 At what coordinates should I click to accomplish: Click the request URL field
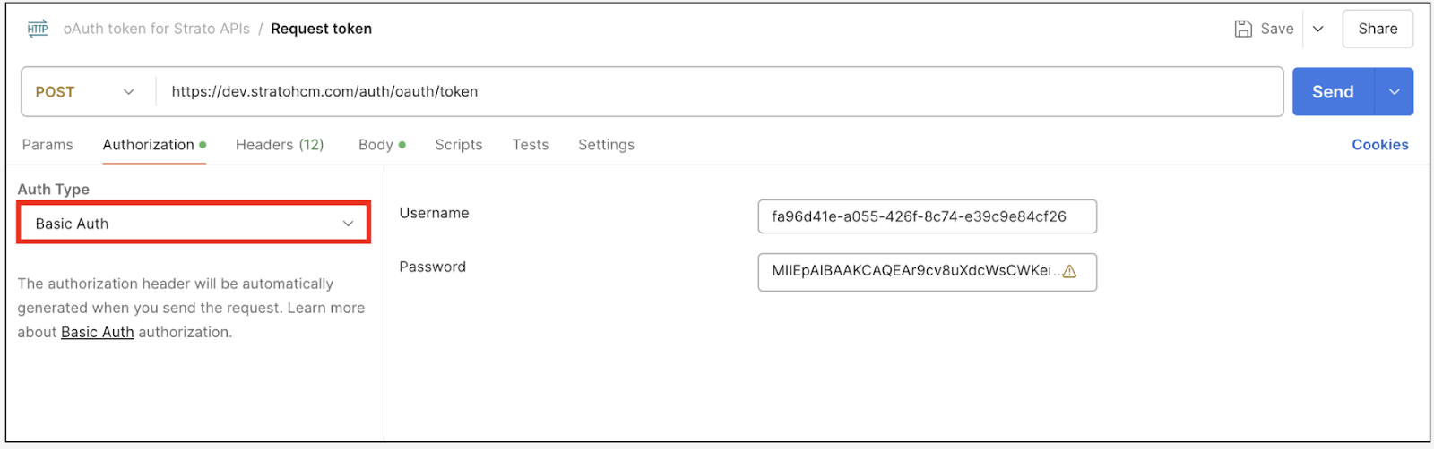point(717,92)
